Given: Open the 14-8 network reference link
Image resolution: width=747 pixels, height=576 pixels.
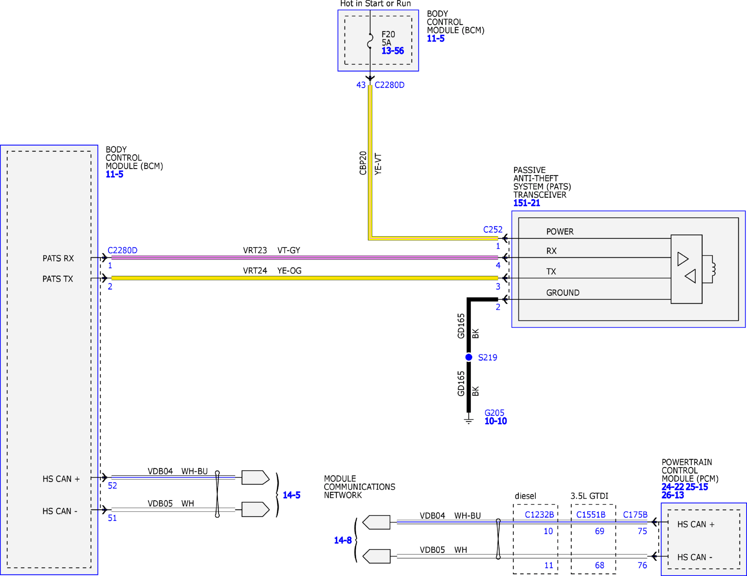Looking at the screenshot, I should click(x=343, y=540).
